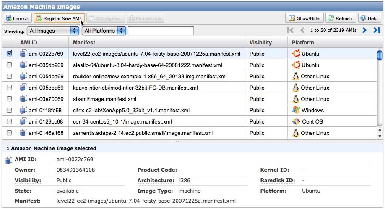Go to first page of AMIs
Image resolution: width=385 pixels, height=209 pixels.
pos(290,30)
